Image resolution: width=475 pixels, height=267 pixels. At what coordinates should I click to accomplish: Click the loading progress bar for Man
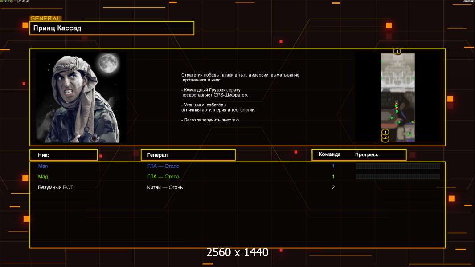[398, 166]
